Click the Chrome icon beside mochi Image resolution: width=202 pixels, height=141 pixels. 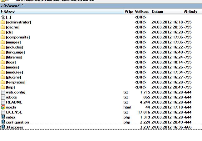3,107
